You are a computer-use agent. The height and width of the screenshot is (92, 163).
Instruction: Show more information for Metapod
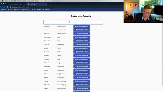(81, 63)
